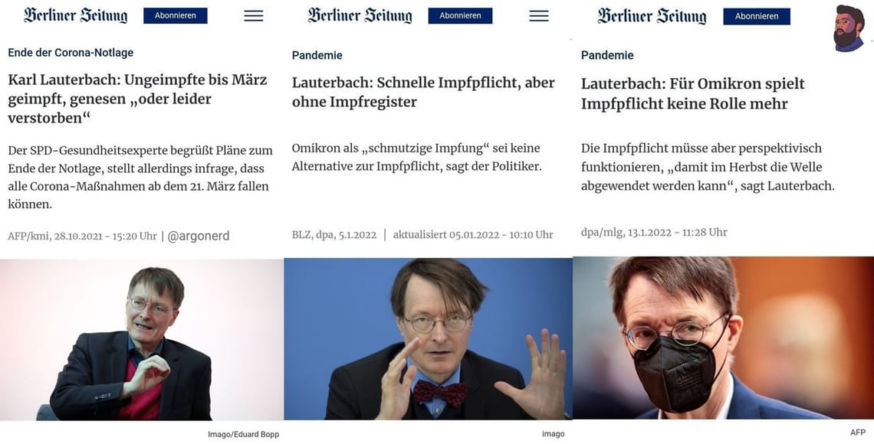
Task: Open hamburger menu above the Impfregister article
Action: pyautogui.click(x=539, y=16)
